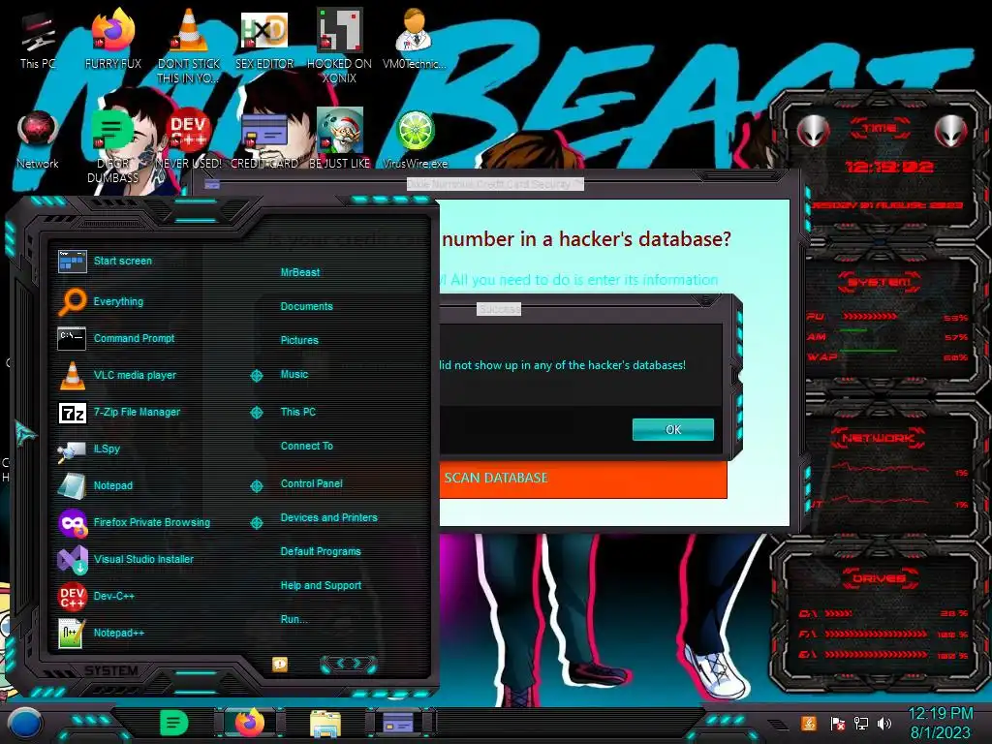The height and width of the screenshot is (744, 992).
Task: Open MrBeast user folder link
Action: pyautogui.click(x=300, y=272)
